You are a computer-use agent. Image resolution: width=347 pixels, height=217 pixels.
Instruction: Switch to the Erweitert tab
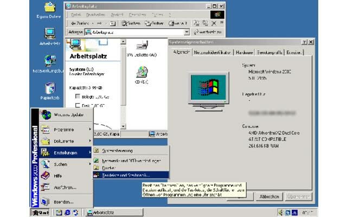click(294, 53)
